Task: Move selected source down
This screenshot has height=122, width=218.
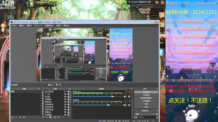Action: coord(58,117)
